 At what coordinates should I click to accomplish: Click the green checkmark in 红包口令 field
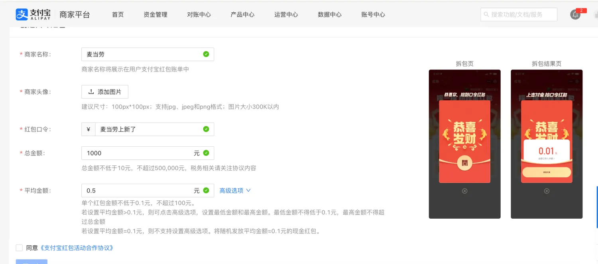point(206,129)
